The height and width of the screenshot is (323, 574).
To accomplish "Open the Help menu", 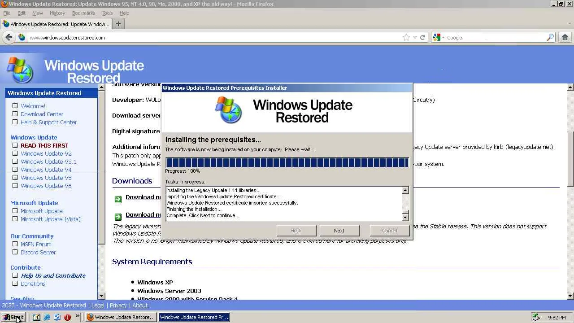I will 124,13.
